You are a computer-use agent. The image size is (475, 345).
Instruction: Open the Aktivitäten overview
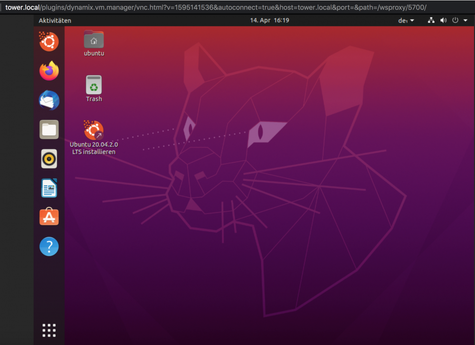pos(55,20)
